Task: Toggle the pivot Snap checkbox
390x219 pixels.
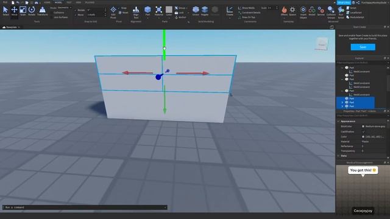Action: [119, 8]
